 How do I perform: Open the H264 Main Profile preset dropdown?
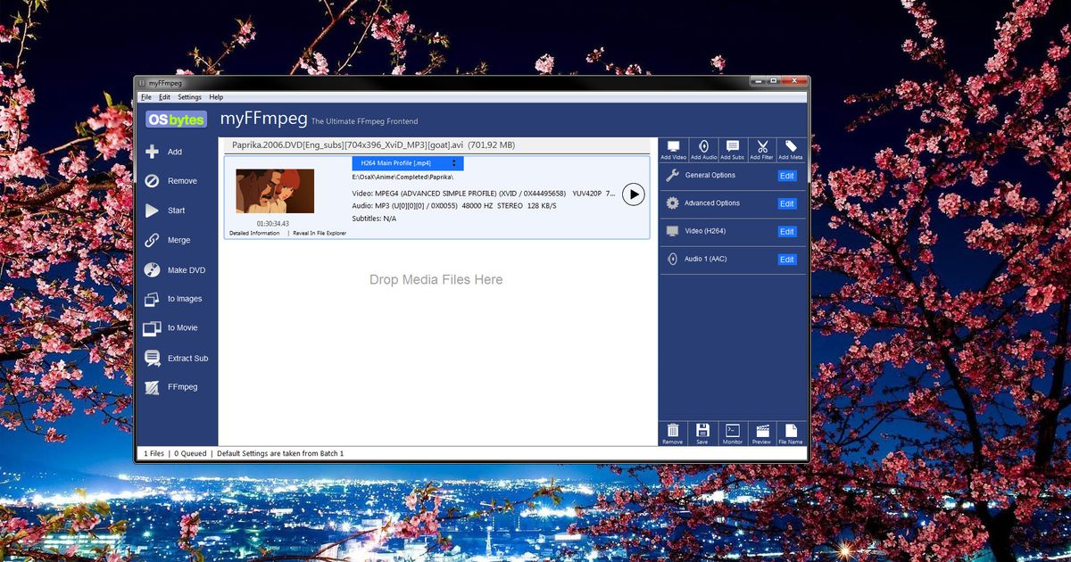point(407,163)
